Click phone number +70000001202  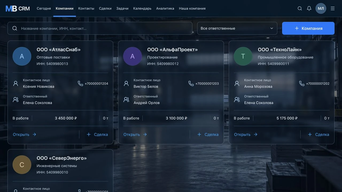pos(318,84)
